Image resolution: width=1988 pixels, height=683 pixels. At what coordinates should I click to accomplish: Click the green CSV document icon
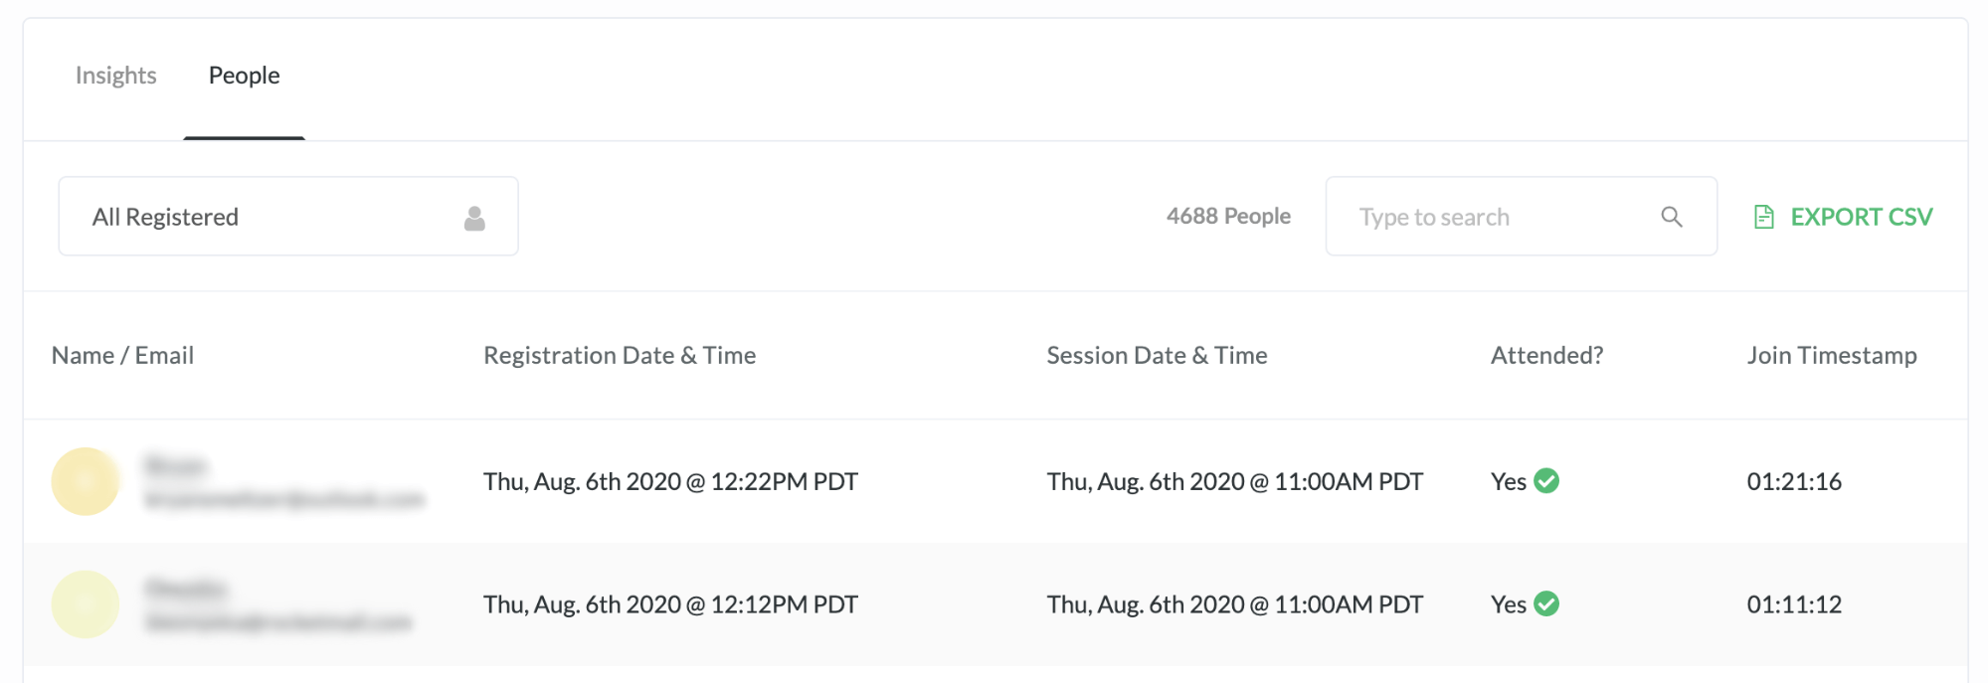(1764, 216)
